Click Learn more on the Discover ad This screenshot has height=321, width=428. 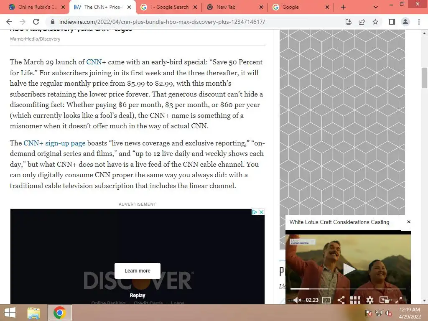[x=137, y=271]
